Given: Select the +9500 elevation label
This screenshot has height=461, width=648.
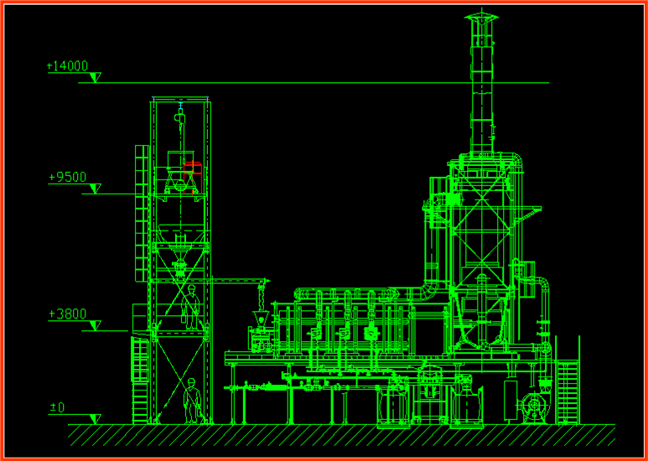Looking at the screenshot, I should click(x=67, y=177).
